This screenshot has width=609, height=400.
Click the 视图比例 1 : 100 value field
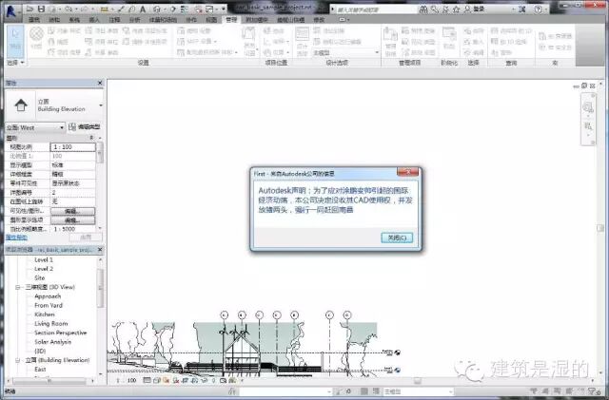pos(72,147)
